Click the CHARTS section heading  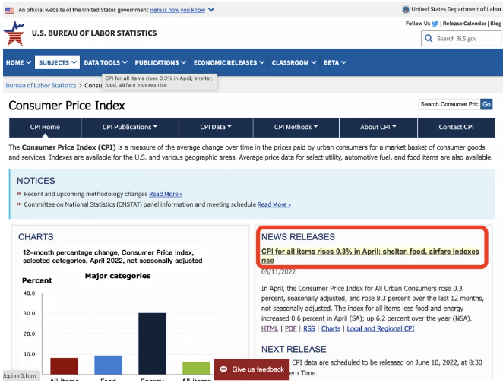point(36,237)
